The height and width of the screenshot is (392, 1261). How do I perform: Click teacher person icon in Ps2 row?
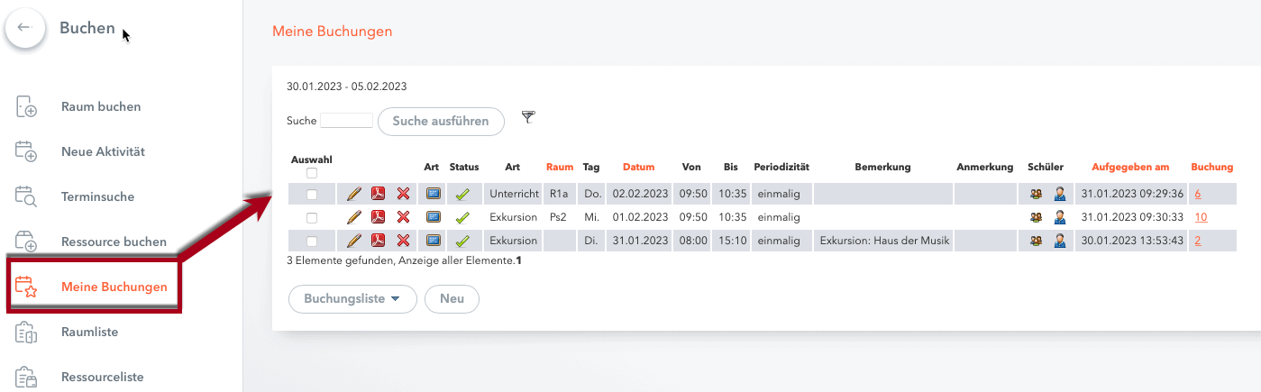(1060, 217)
